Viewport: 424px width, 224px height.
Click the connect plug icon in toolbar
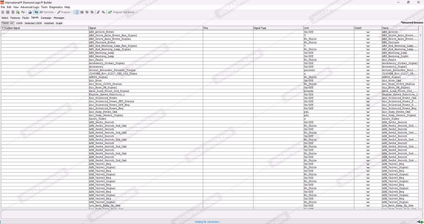36,12
